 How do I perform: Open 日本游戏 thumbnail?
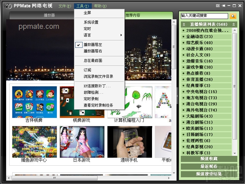pyautogui.click(x=82, y=142)
